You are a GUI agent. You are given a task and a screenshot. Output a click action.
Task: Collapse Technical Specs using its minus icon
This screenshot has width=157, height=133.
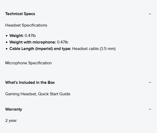tap(150, 14)
